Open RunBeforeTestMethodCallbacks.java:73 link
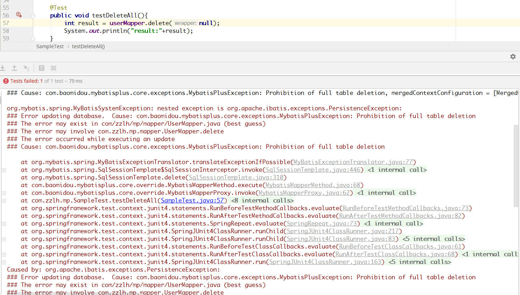Screen dimensions: 520x295 tap(405, 208)
